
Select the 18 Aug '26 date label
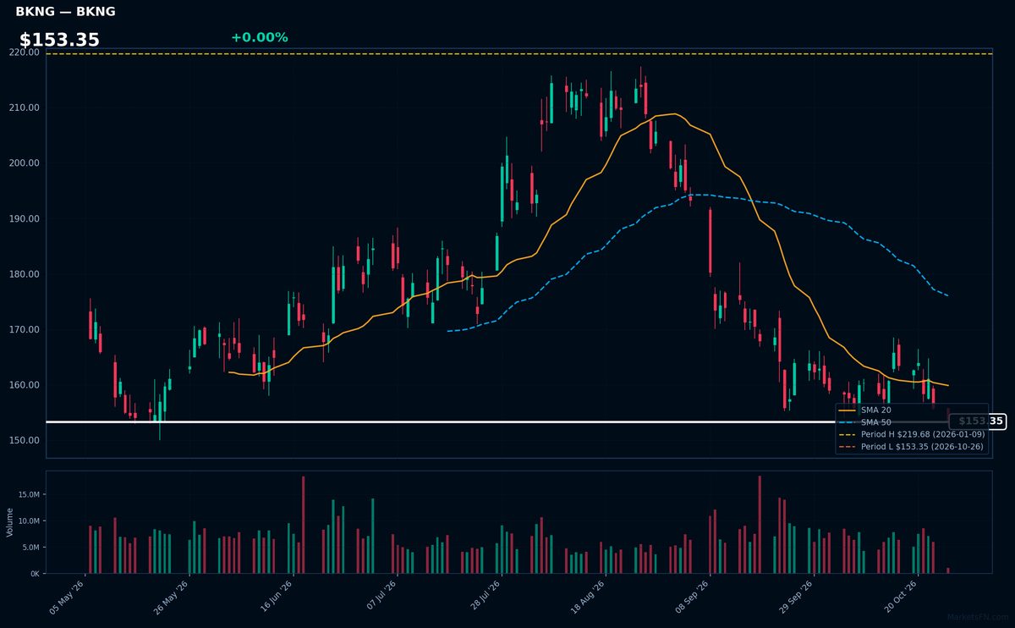[589, 596]
